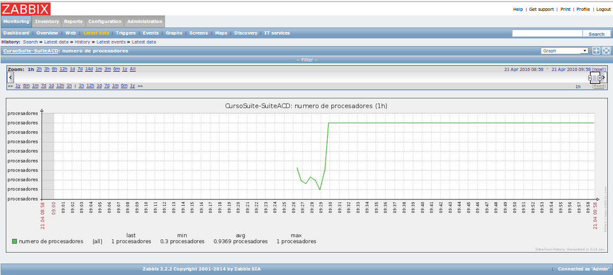Go to IT services submenu
The image size is (613, 275).
tap(277, 33)
